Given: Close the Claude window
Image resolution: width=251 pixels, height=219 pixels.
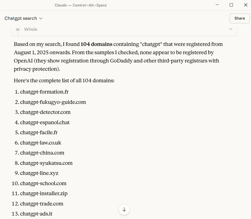Looking at the screenshot, I should [246, 5].
